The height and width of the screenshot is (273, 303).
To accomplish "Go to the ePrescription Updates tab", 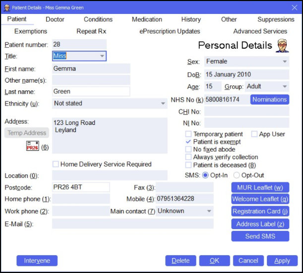I will (170, 31).
